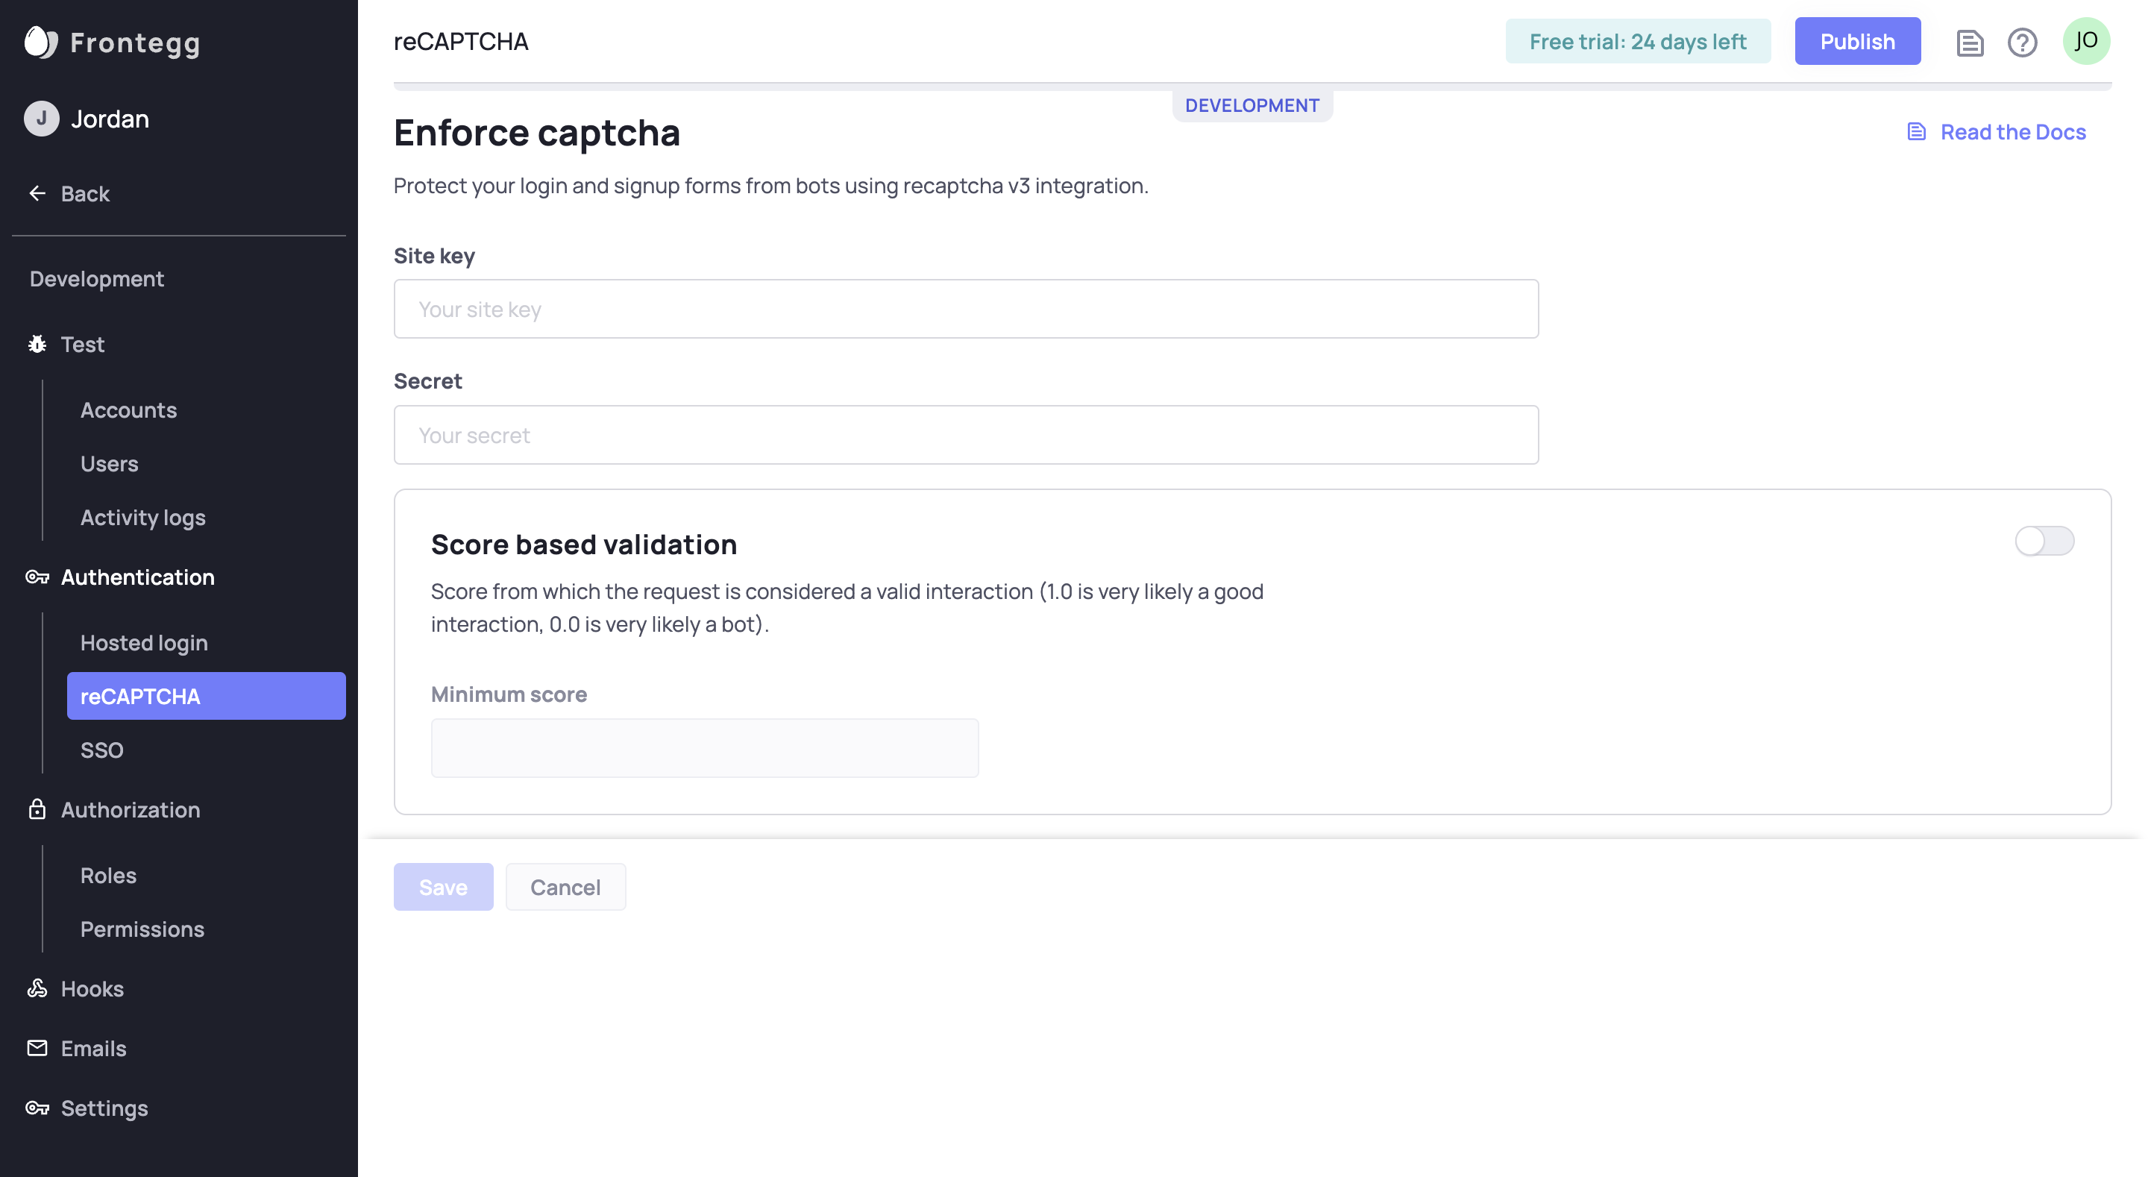Open the Read the Docs link
The image size is (2148, 1177).
click(2012, 132)
